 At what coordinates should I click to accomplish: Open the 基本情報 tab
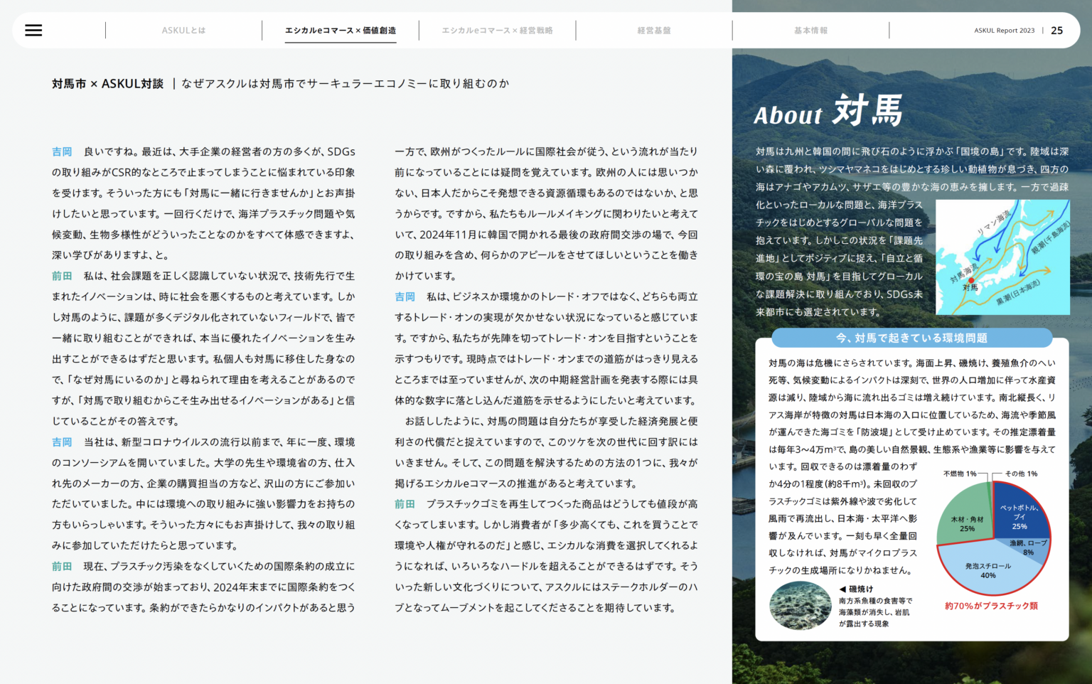810,31
